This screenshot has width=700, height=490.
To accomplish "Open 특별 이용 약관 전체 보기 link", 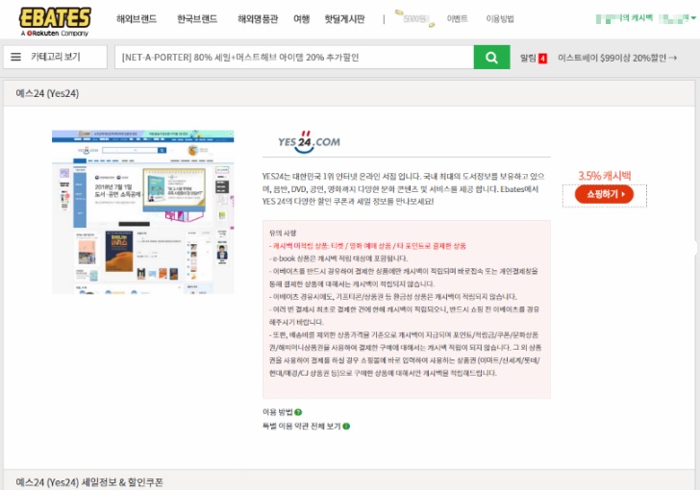I will [301, 427].
